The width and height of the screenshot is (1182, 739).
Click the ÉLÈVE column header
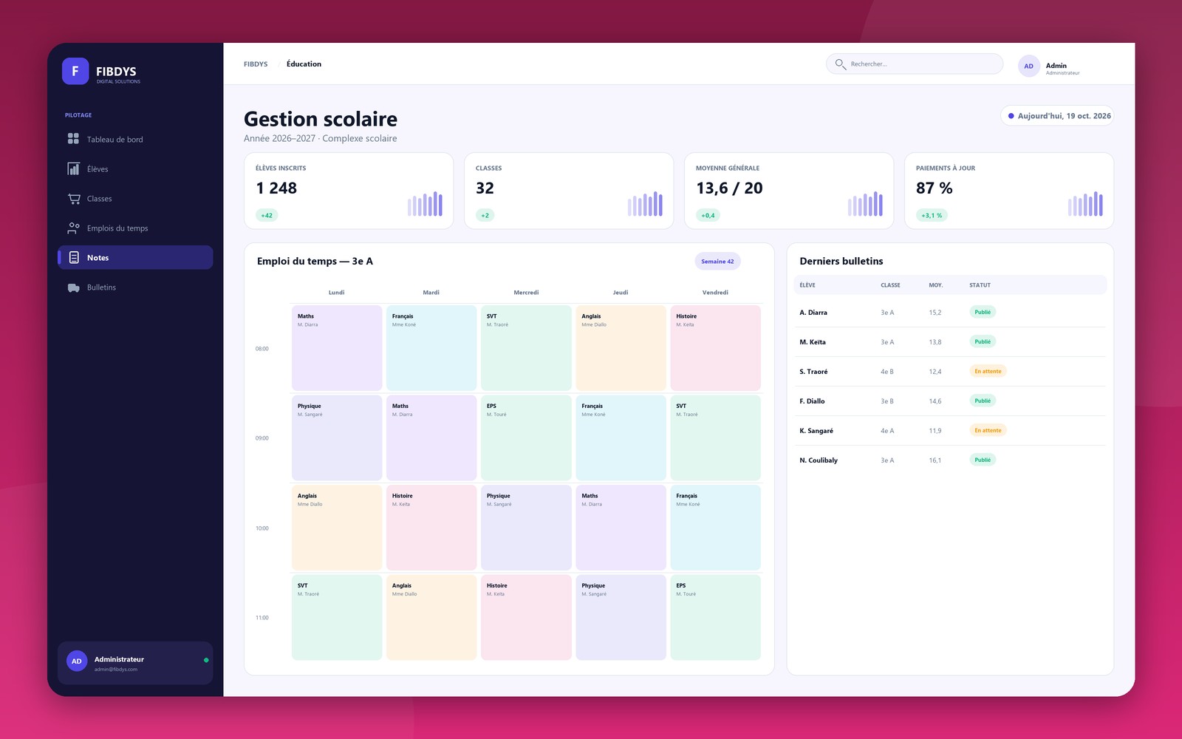807,285
